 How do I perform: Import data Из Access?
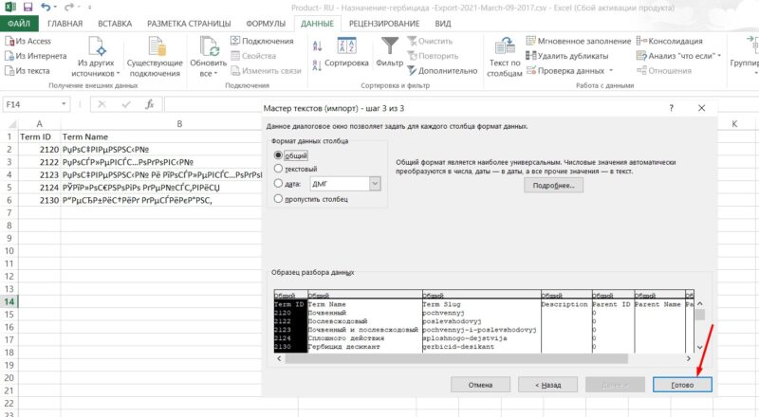28,41
